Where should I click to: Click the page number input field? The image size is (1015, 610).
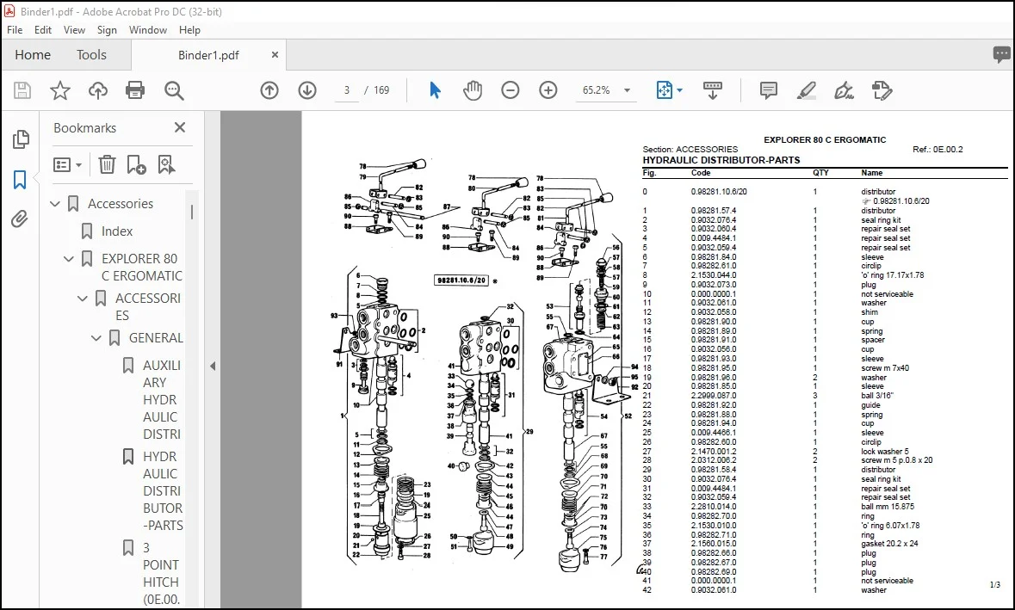(346, 90)
